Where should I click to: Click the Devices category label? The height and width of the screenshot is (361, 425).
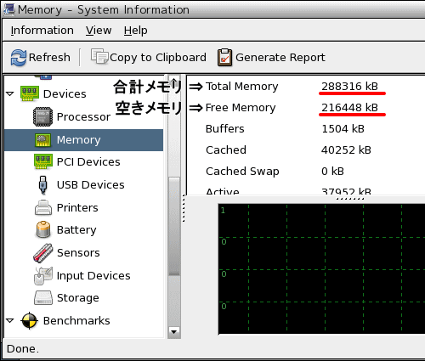point(65,93)
